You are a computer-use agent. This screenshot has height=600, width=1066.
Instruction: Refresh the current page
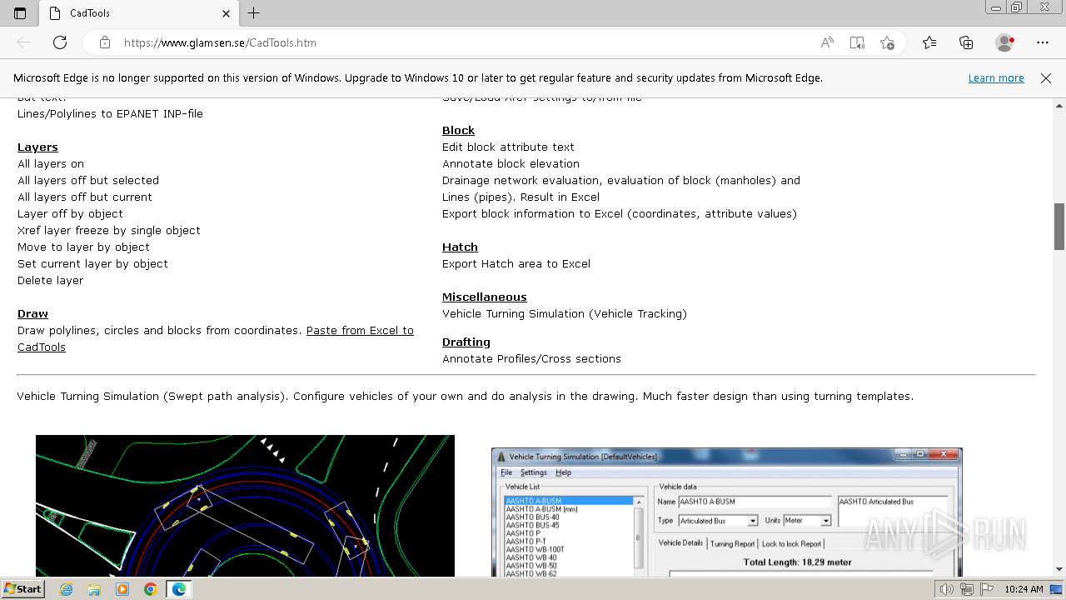click(60, 42)
